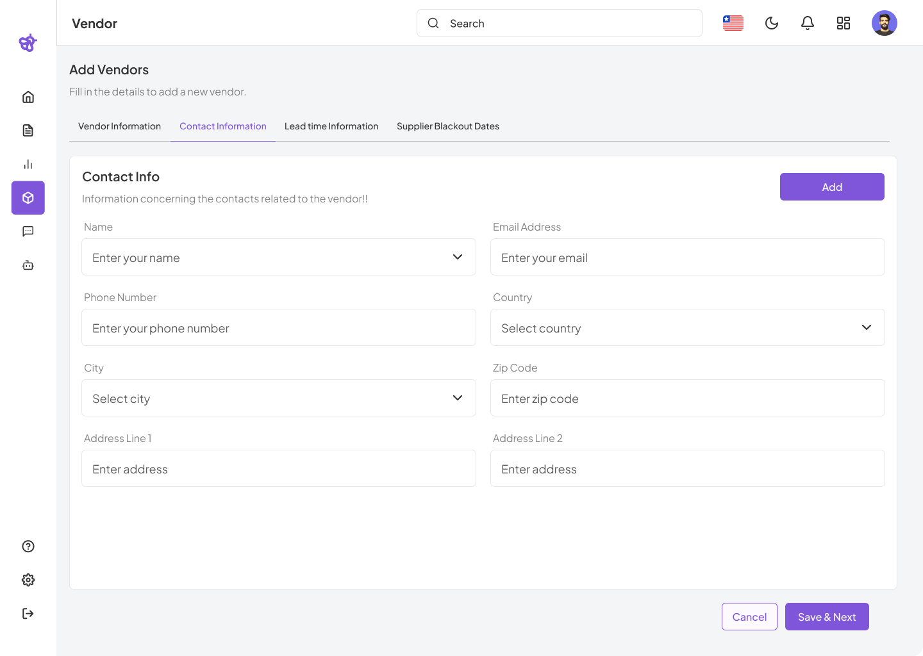Open the Home page from sidebar
The image size is (923, 656).
[28, 97]
